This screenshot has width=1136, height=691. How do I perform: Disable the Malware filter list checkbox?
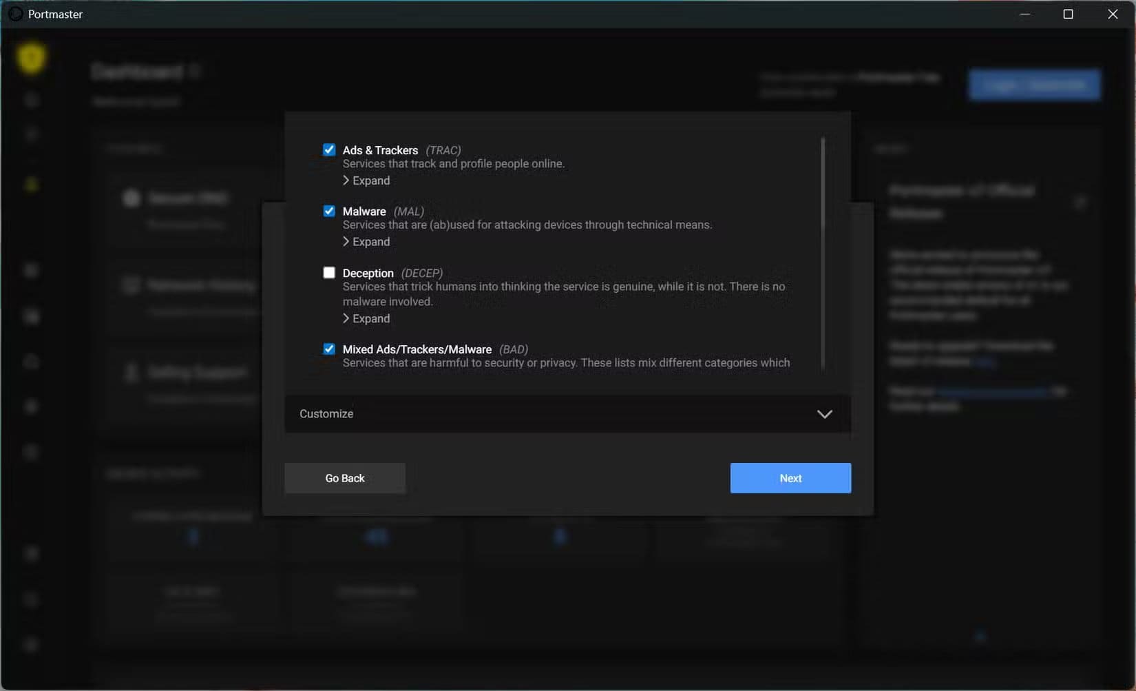(329, 211)
